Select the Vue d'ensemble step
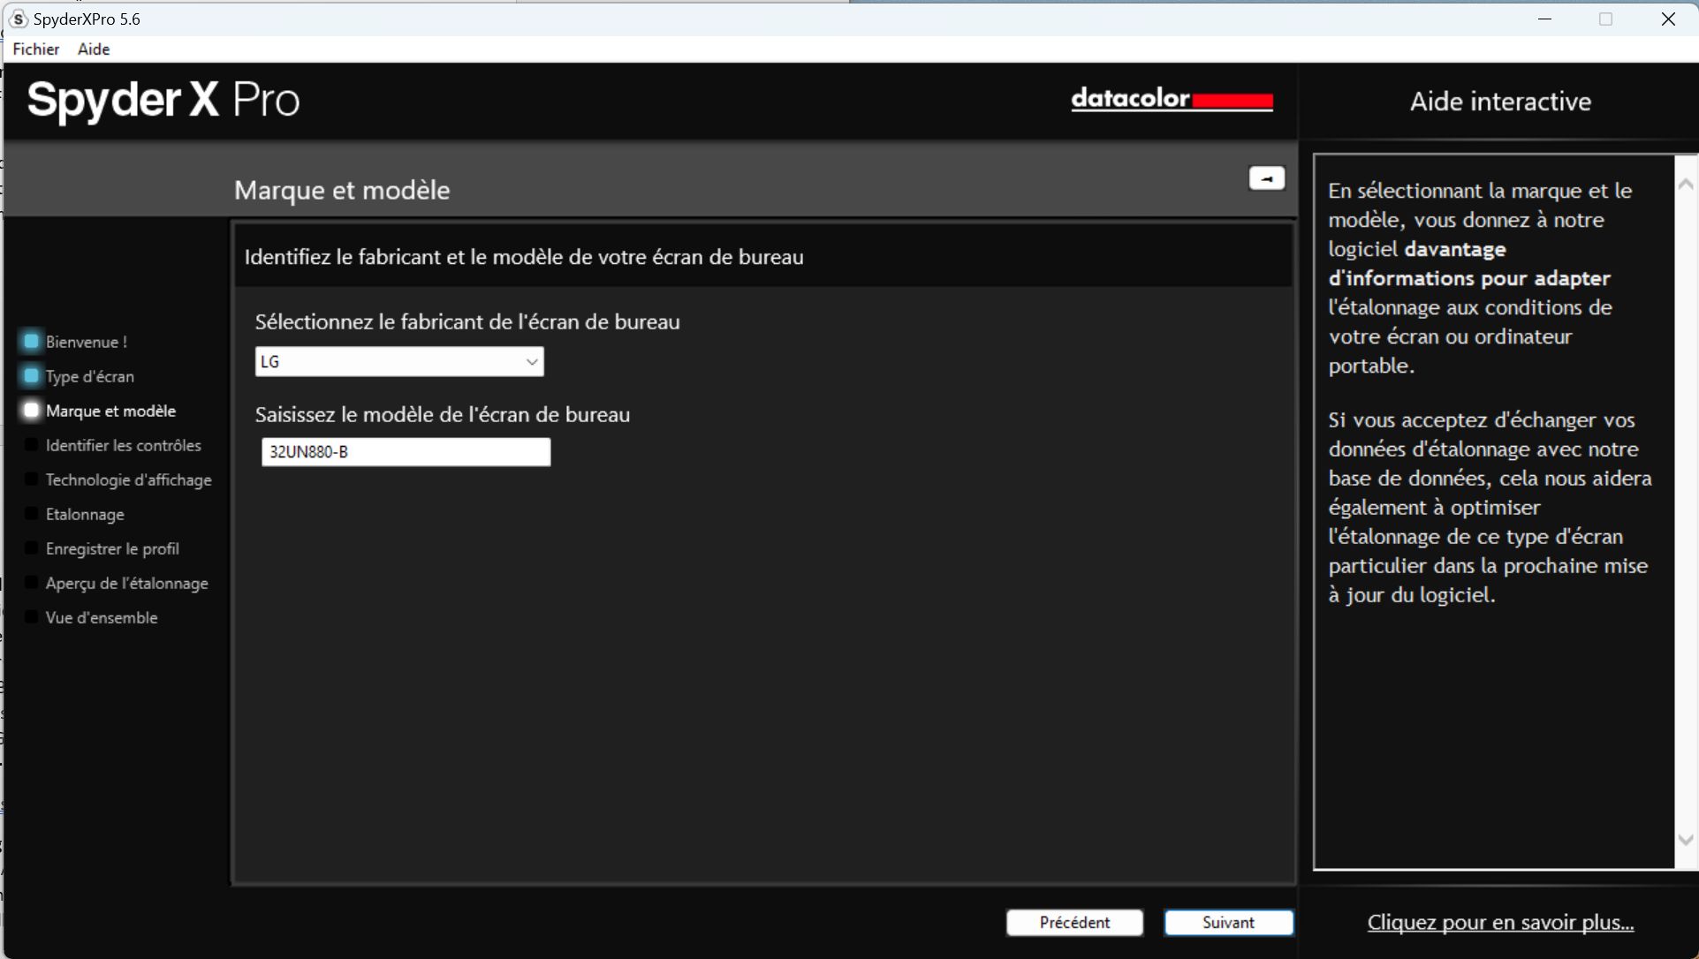The image size is (1699, 959). coord(102,617)
